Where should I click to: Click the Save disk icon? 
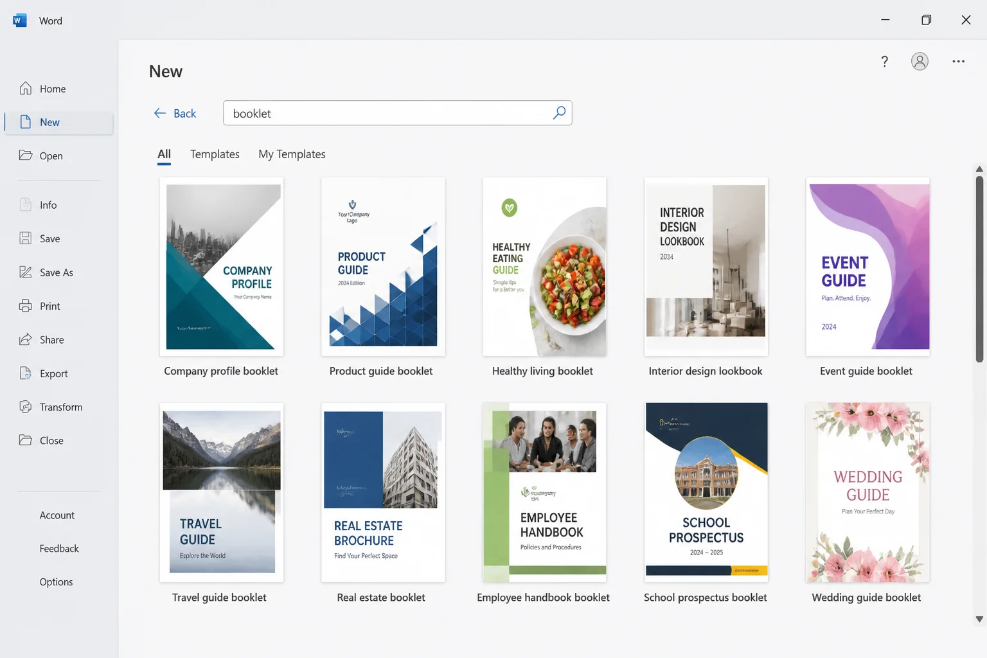click(x=26, y=238)
